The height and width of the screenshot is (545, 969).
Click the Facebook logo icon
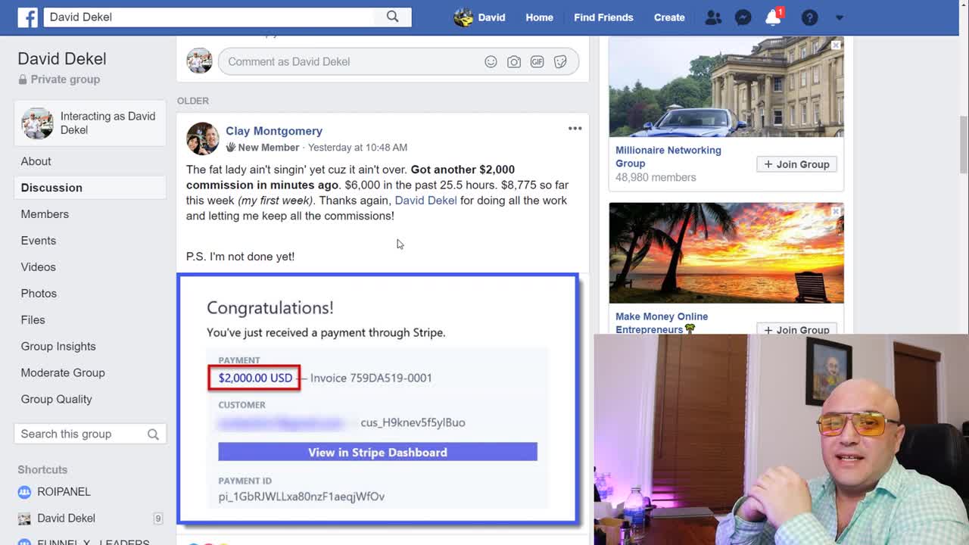click(27, 17)
